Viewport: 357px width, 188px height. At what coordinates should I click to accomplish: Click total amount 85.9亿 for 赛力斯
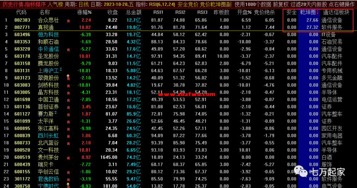(x=134, y=114)
